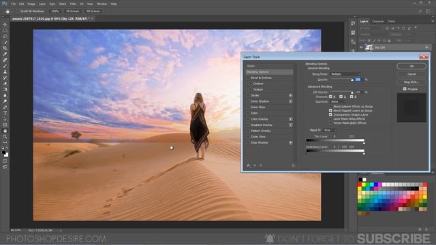Click the plus button next to Color Overlay
The height and width of the screenshot is (245, 436).
click(x=291, y=119)
